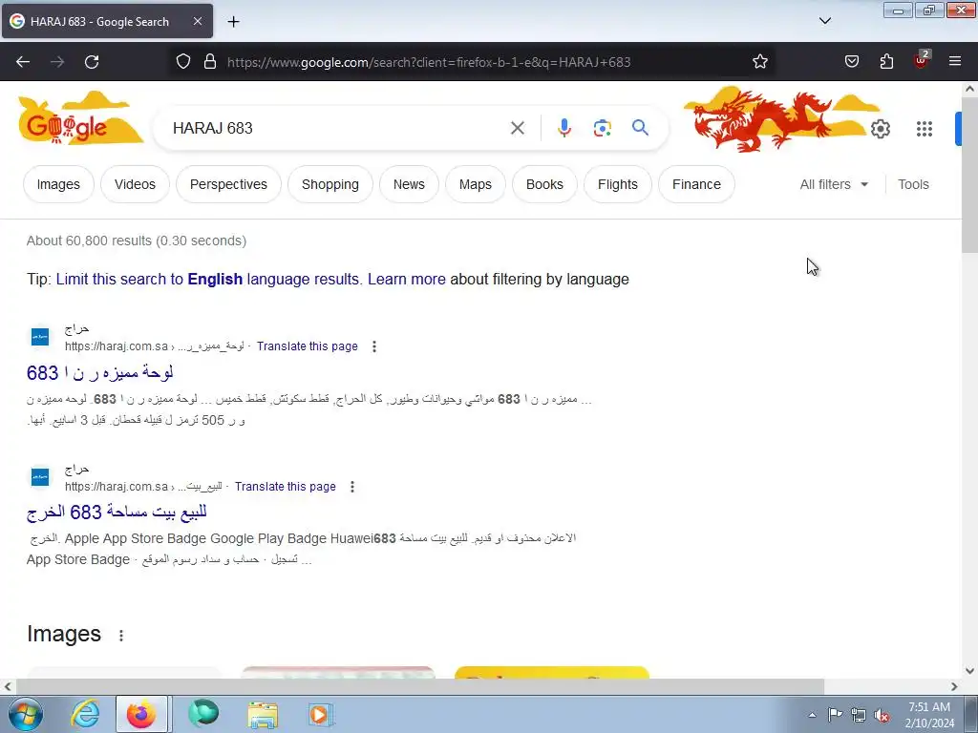Open options dots for the first haraj result
Screen dimensions: 978x733
pyautogui.click(x=374, y=346)
